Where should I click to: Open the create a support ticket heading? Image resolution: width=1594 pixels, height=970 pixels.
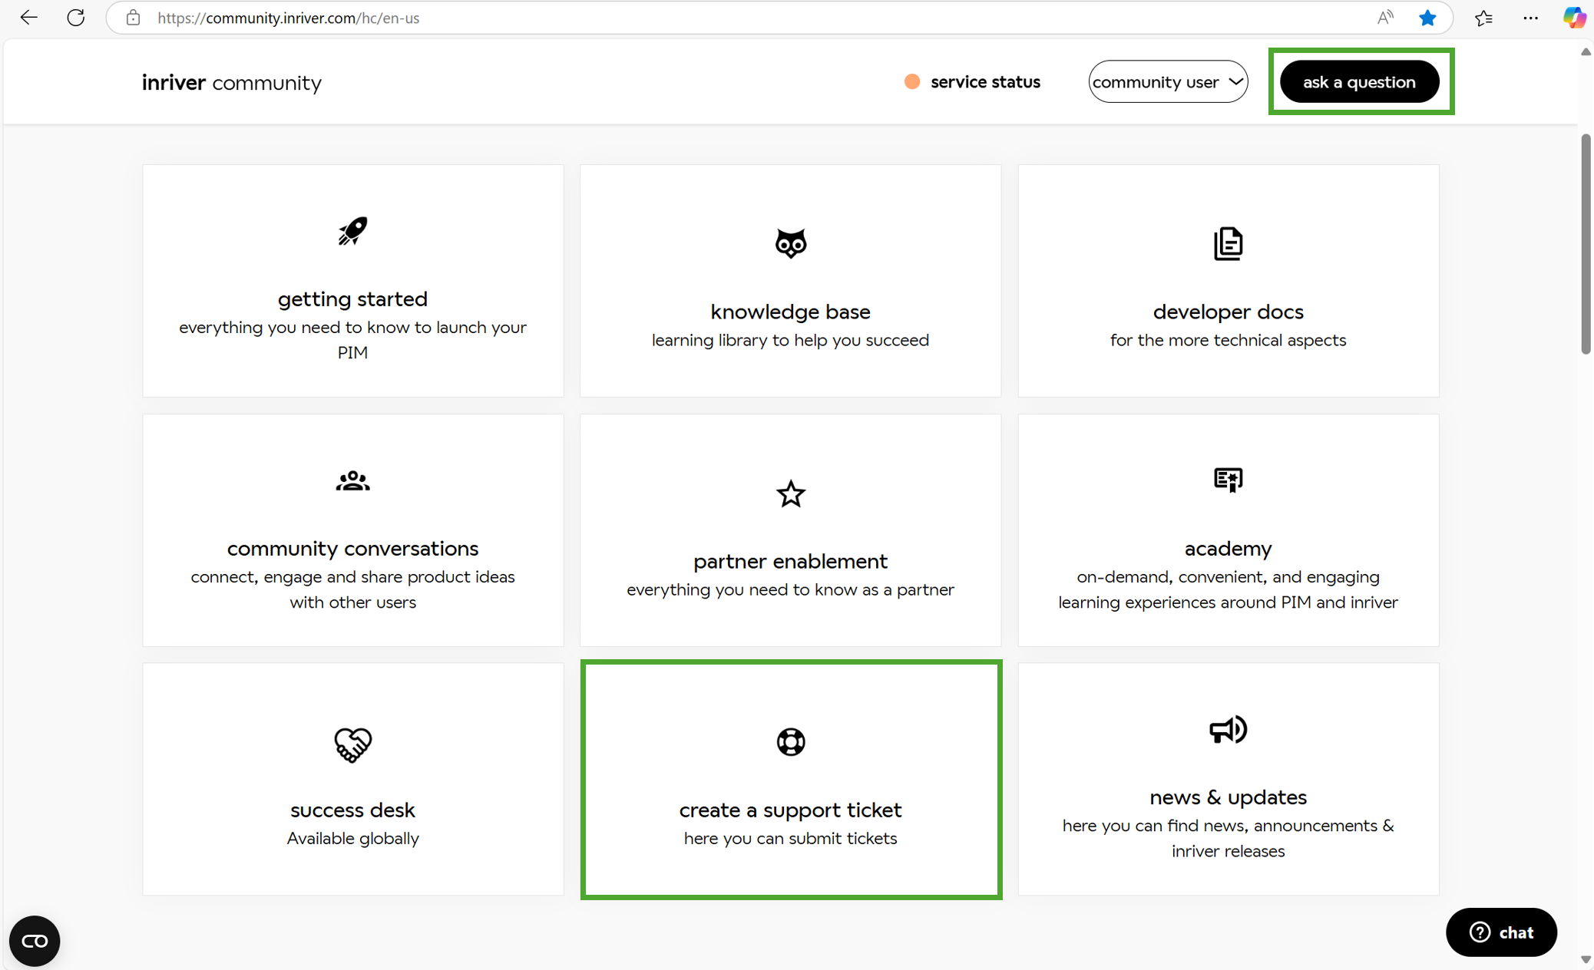pos(790,810)
